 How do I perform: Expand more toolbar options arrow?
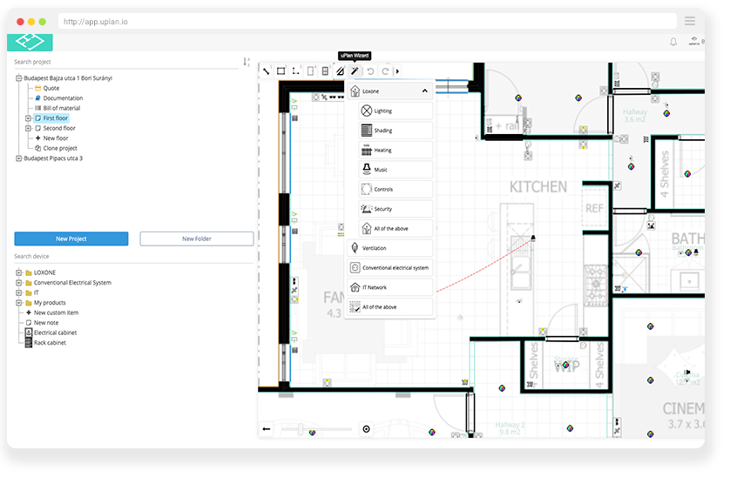[397, 71]
